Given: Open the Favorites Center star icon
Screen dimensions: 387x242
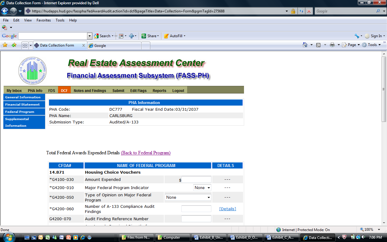Looking at the screenshot, I should pyautogui.click(x=5, y=45).
